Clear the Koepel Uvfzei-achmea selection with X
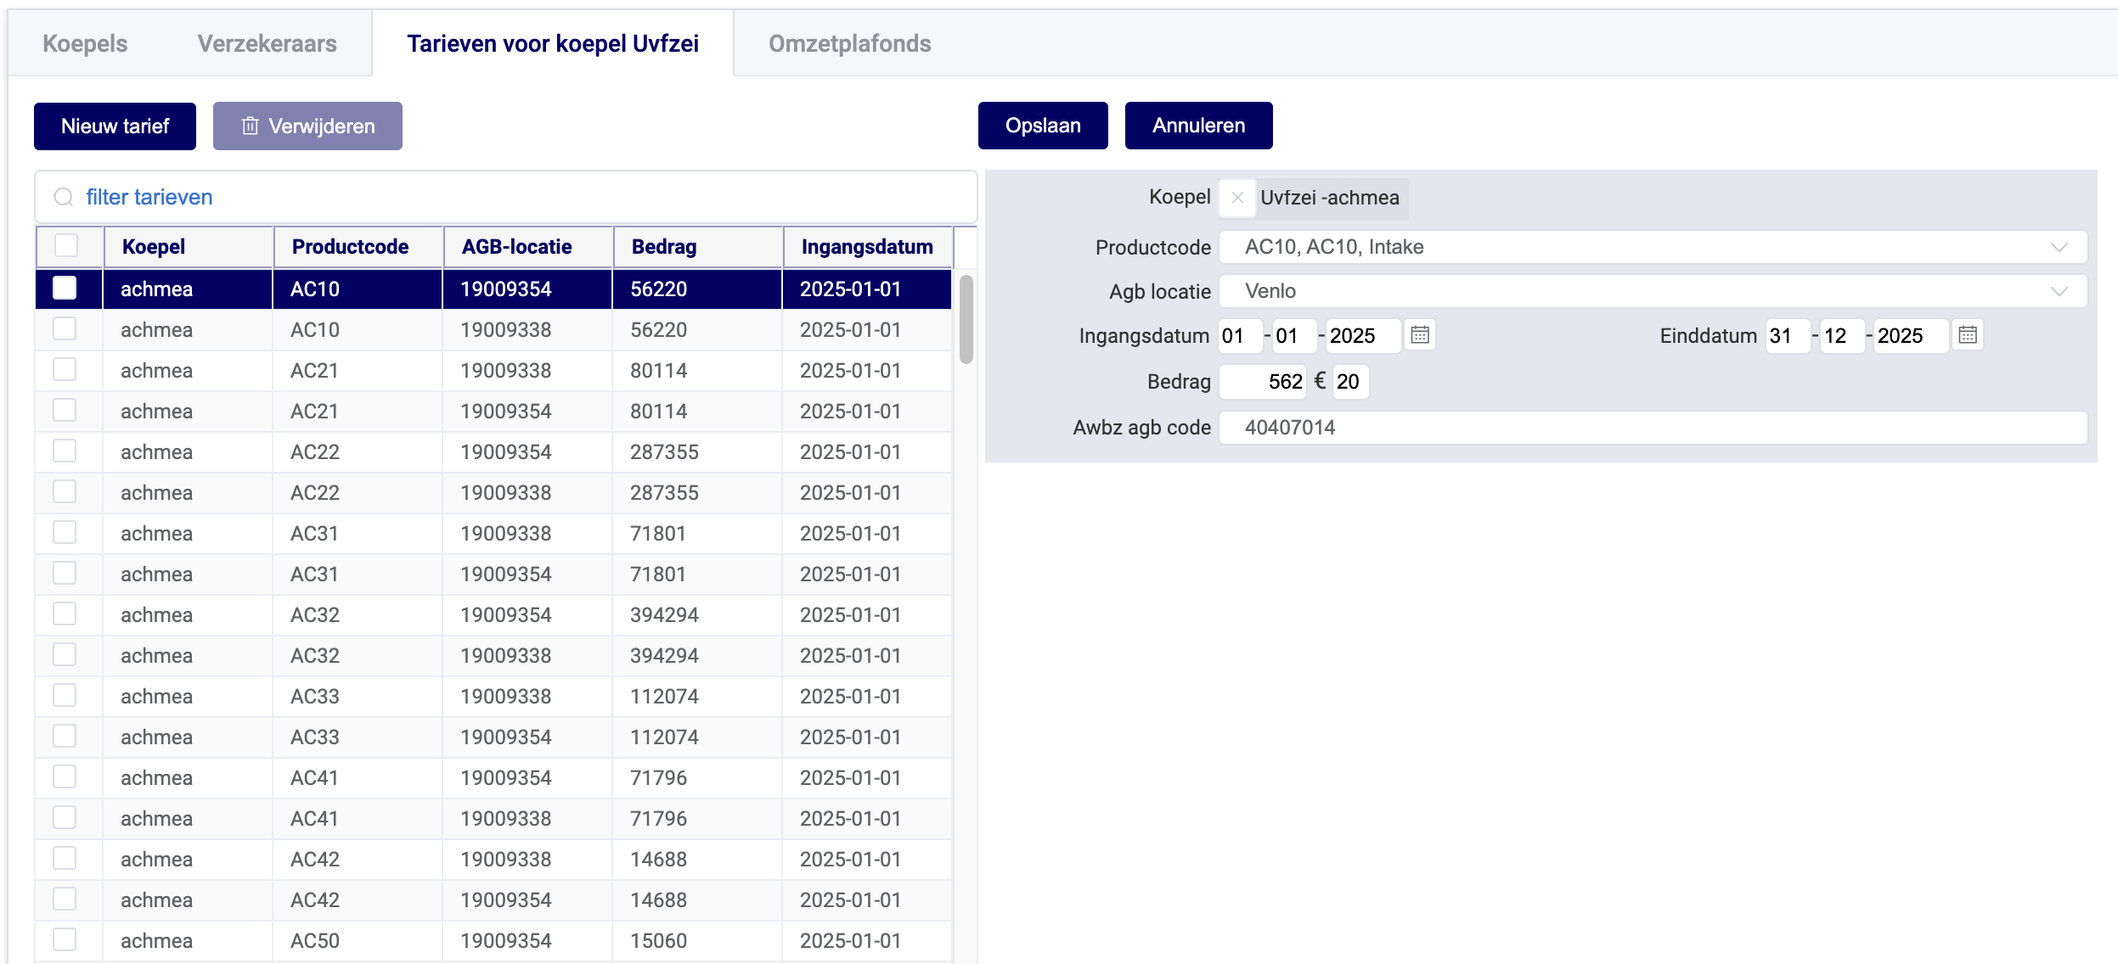 click(1237, 198)
